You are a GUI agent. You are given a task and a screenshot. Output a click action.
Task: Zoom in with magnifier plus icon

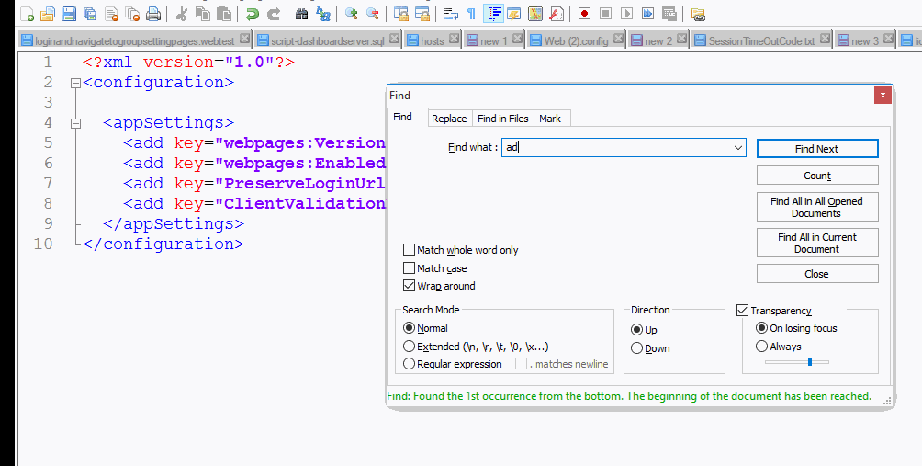click(352, 14)
